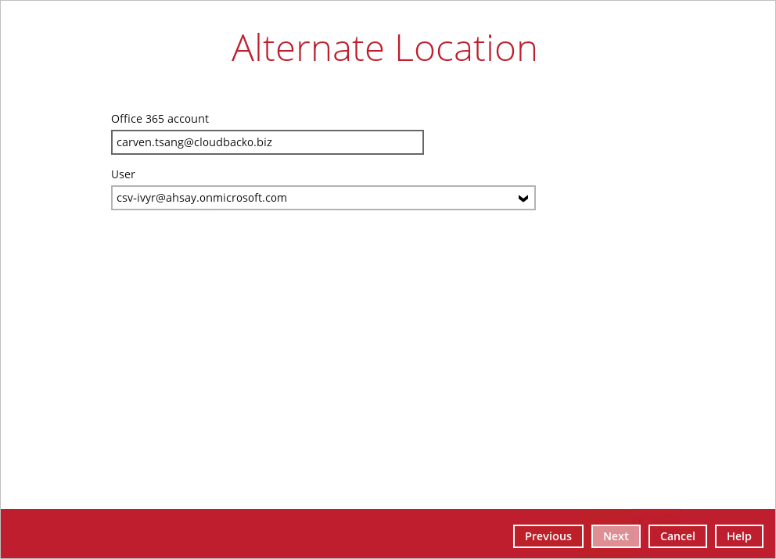Screen dimensions: 776x559
Task: Go back with the Previous button
Action: (x=548, y=536)
